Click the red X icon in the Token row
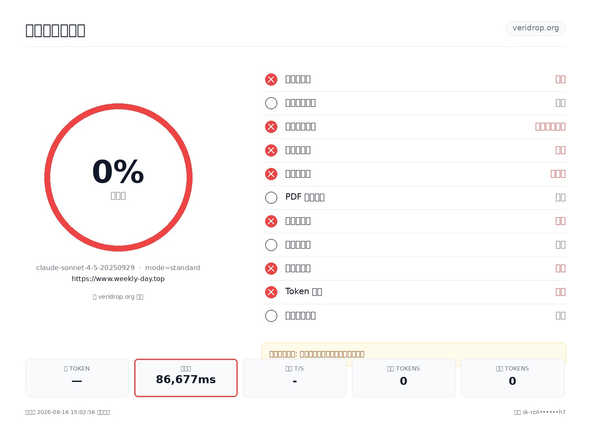Screen dimensions: 591x422 pos(271,292)
